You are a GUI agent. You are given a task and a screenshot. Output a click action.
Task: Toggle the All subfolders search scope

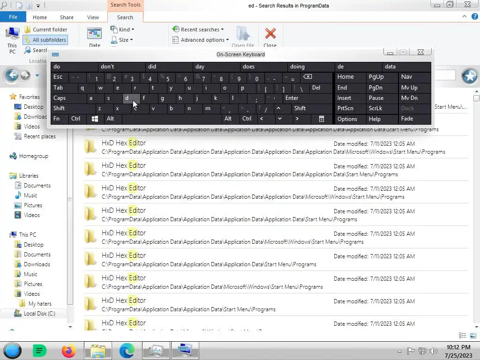(x=45, y=40)
